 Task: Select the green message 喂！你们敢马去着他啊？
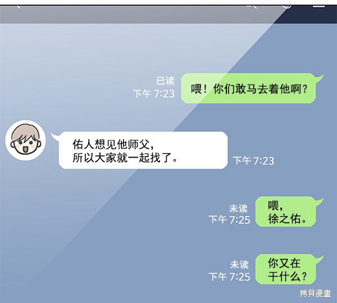tap(248, 88)
